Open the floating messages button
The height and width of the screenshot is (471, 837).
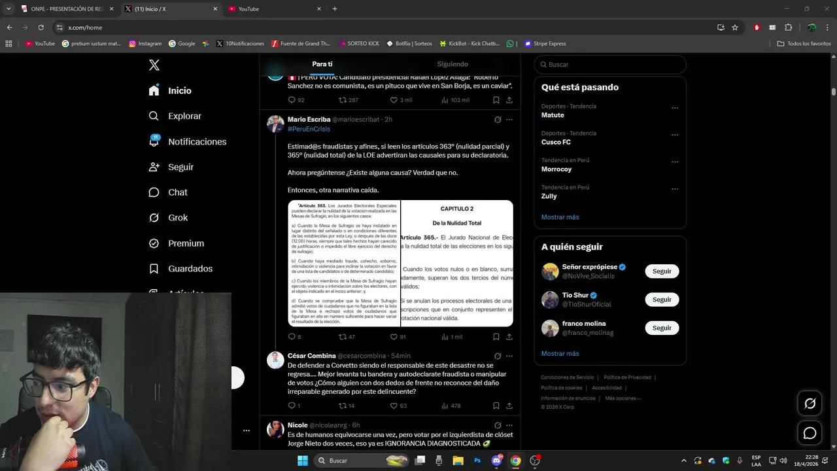(x=810, y=433)
